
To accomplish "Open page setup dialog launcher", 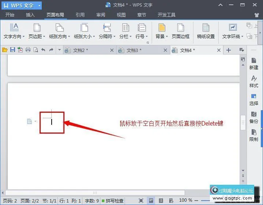I will tap(148, 42).
